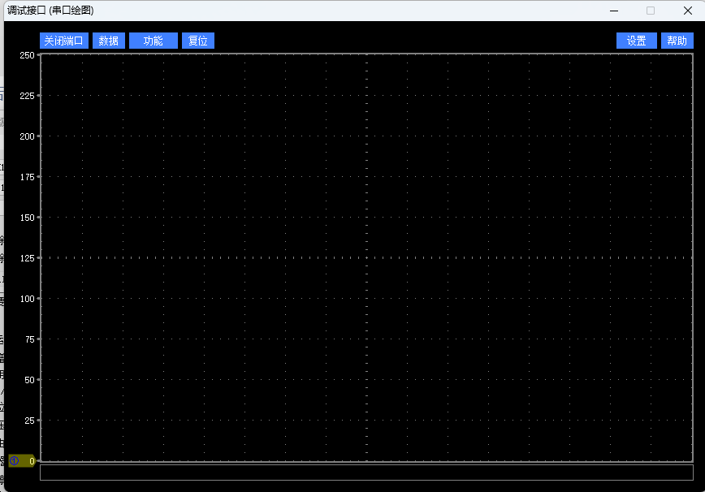Click the 175 label on the Y axis
705x492 pixels.
point(27,177)
